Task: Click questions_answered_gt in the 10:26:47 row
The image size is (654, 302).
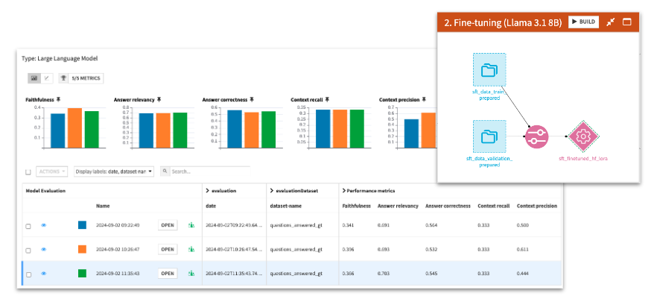Action: click(296, 249)
